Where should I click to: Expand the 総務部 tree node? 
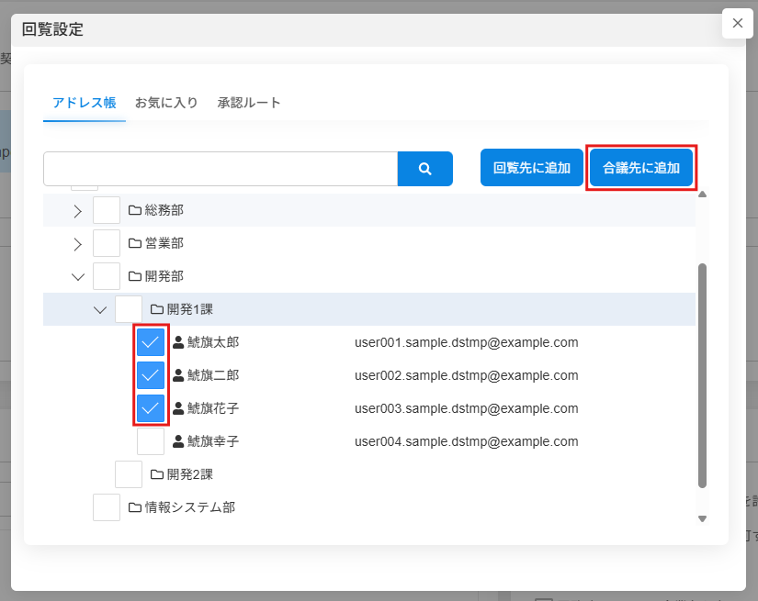78,211
